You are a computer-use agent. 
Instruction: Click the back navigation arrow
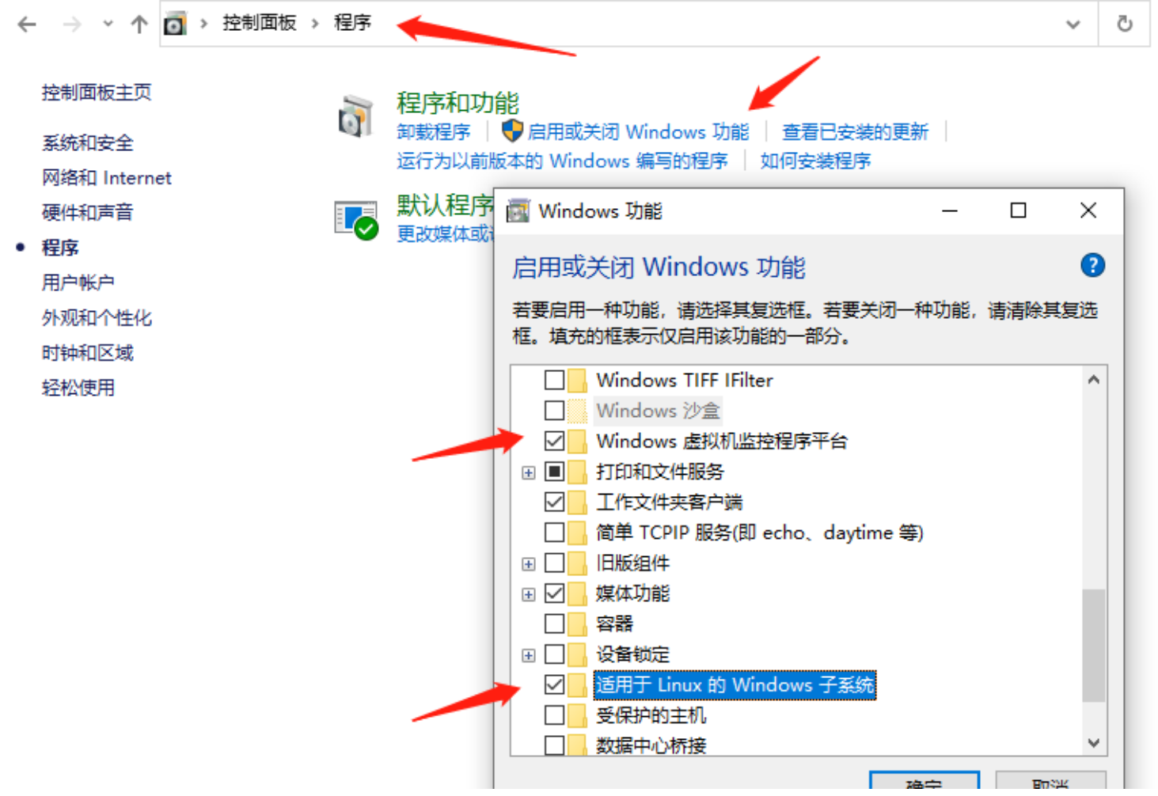[27, 25]
